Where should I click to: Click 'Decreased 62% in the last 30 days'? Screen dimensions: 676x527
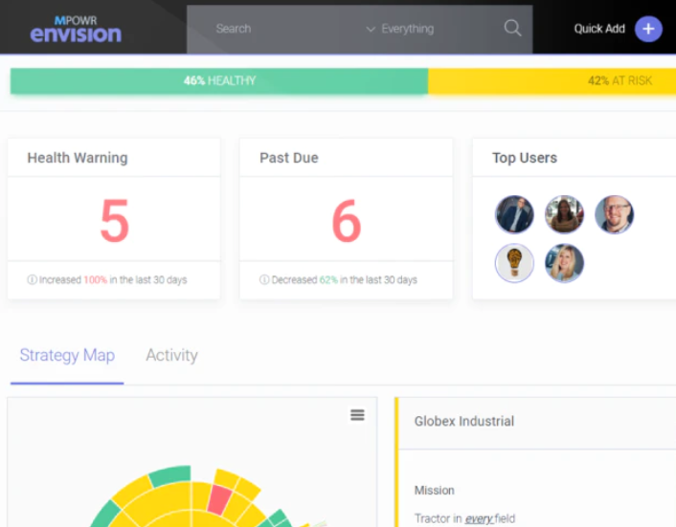pyautogui.click(x=345, y=280)
